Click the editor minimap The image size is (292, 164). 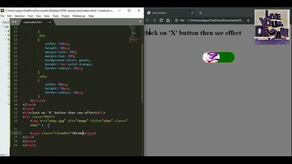(x=135, y=35)
